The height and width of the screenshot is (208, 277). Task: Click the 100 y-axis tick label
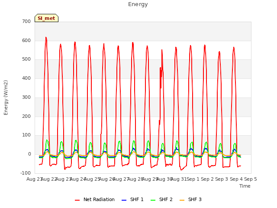click(26, 135)
